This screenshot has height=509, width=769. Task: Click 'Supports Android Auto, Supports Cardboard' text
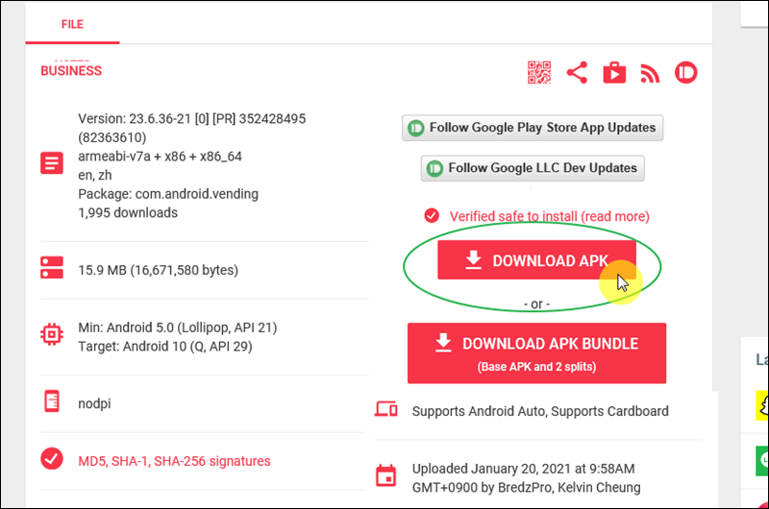[x=540, y=411]
